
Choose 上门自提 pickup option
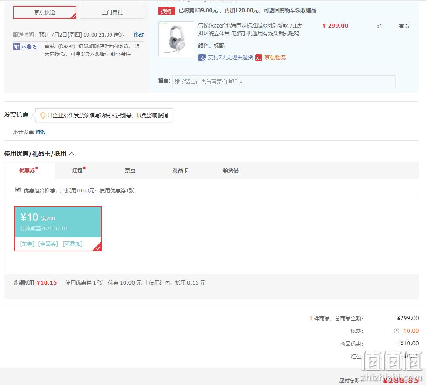click(x=112, y=13)
